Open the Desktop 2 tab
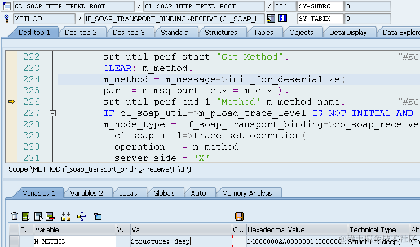Viewport: 420px width, 247px height. (81, 32)
